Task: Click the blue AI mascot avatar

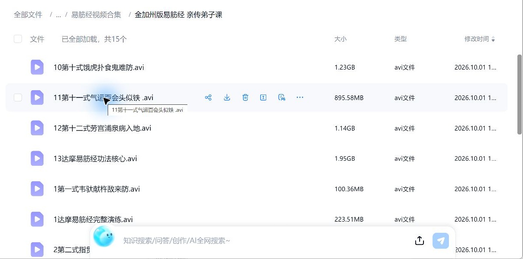Action: [x=104, y=237]
